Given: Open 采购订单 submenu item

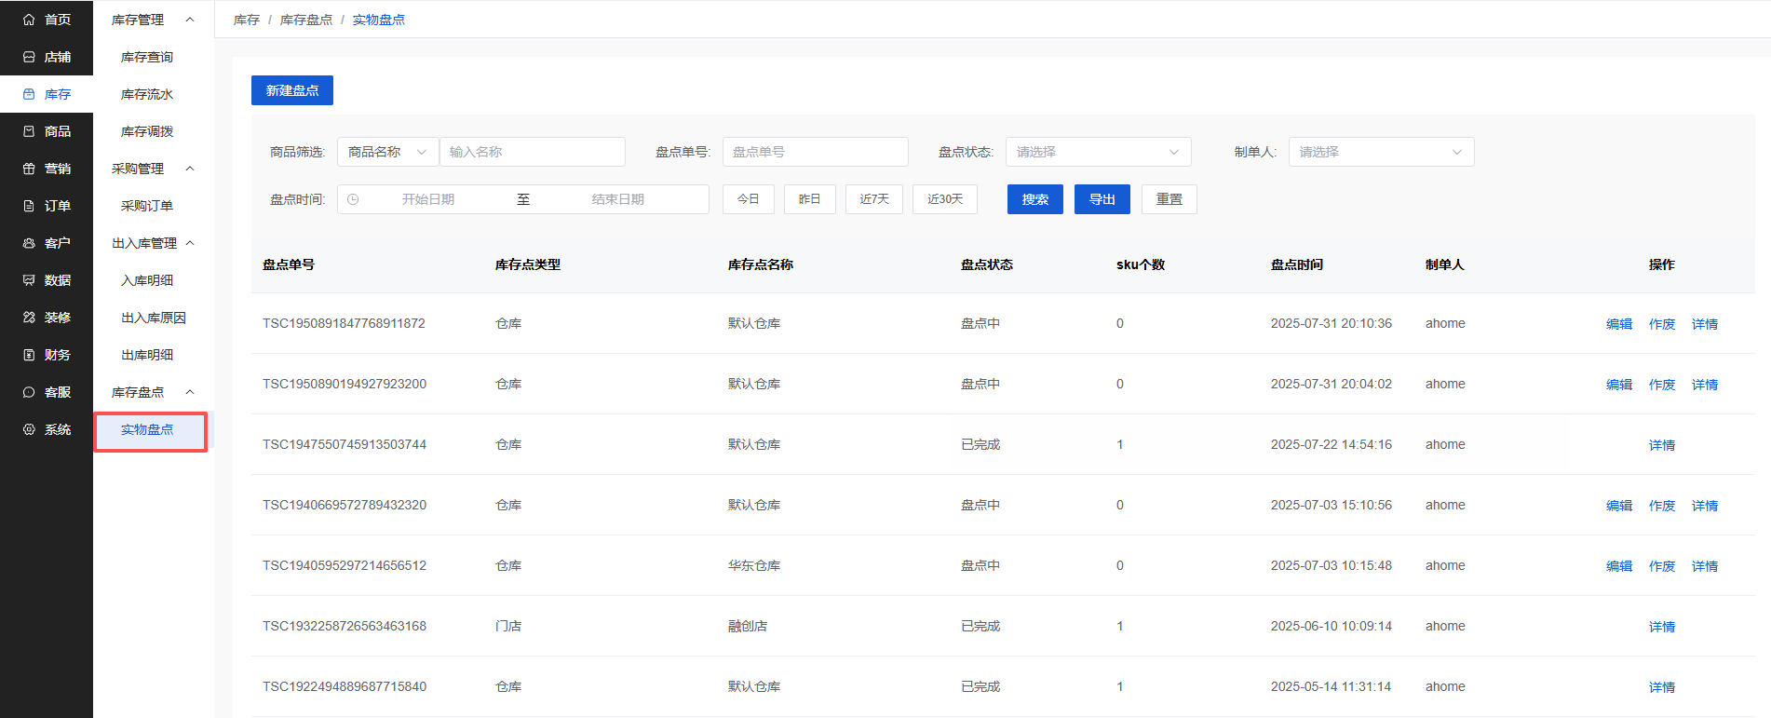Looking at the screenshot, I should pyautogui.click(x=147, y=206).
